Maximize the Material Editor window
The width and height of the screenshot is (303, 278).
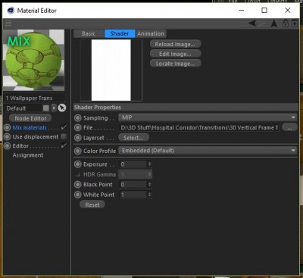click(x=264, y=10)
